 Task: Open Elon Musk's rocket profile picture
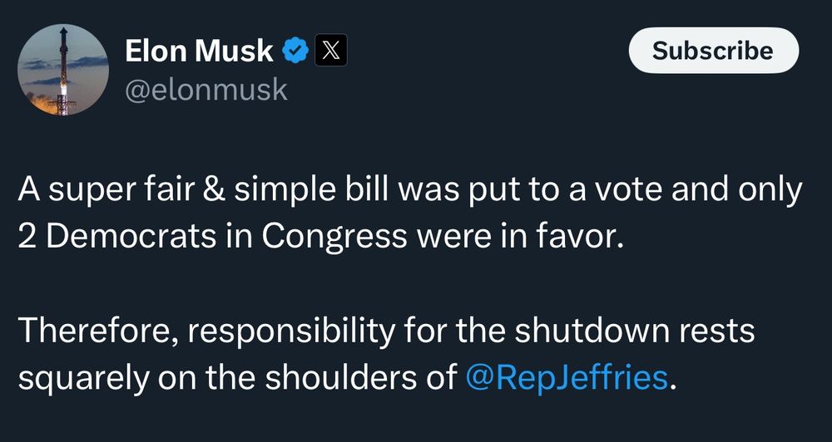point(62,70)
